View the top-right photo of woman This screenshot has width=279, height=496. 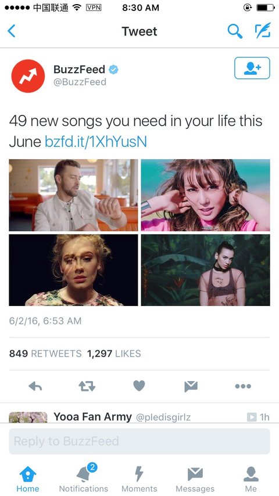[206, 195]
